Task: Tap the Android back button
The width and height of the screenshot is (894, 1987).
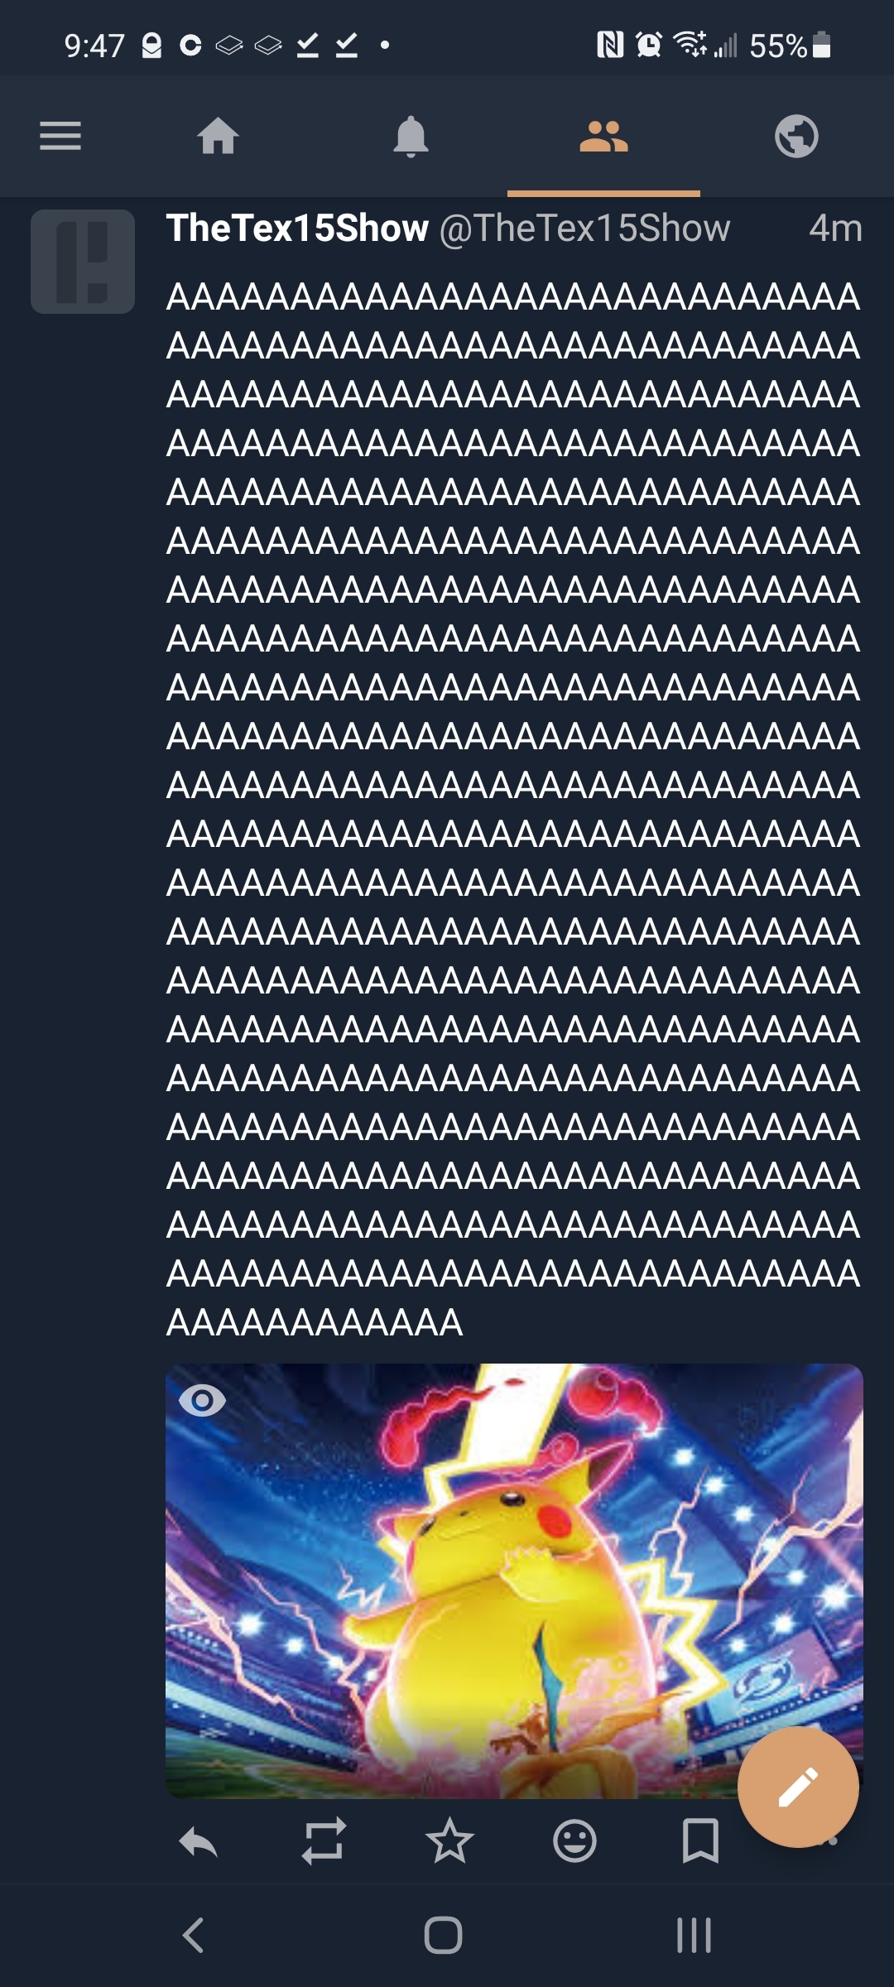Action: pyautogui.click(x=193, y=1936)
